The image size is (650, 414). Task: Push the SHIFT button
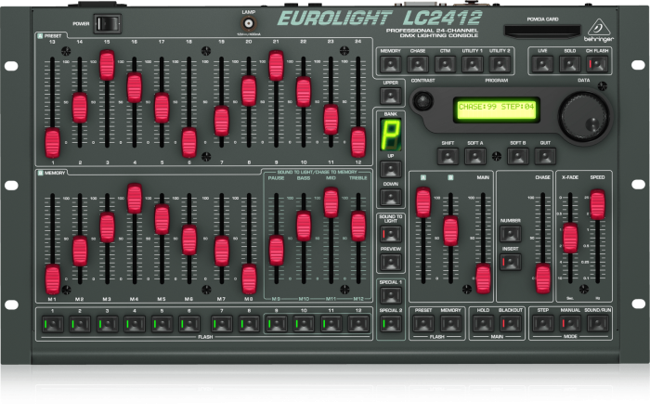[448, 156]
